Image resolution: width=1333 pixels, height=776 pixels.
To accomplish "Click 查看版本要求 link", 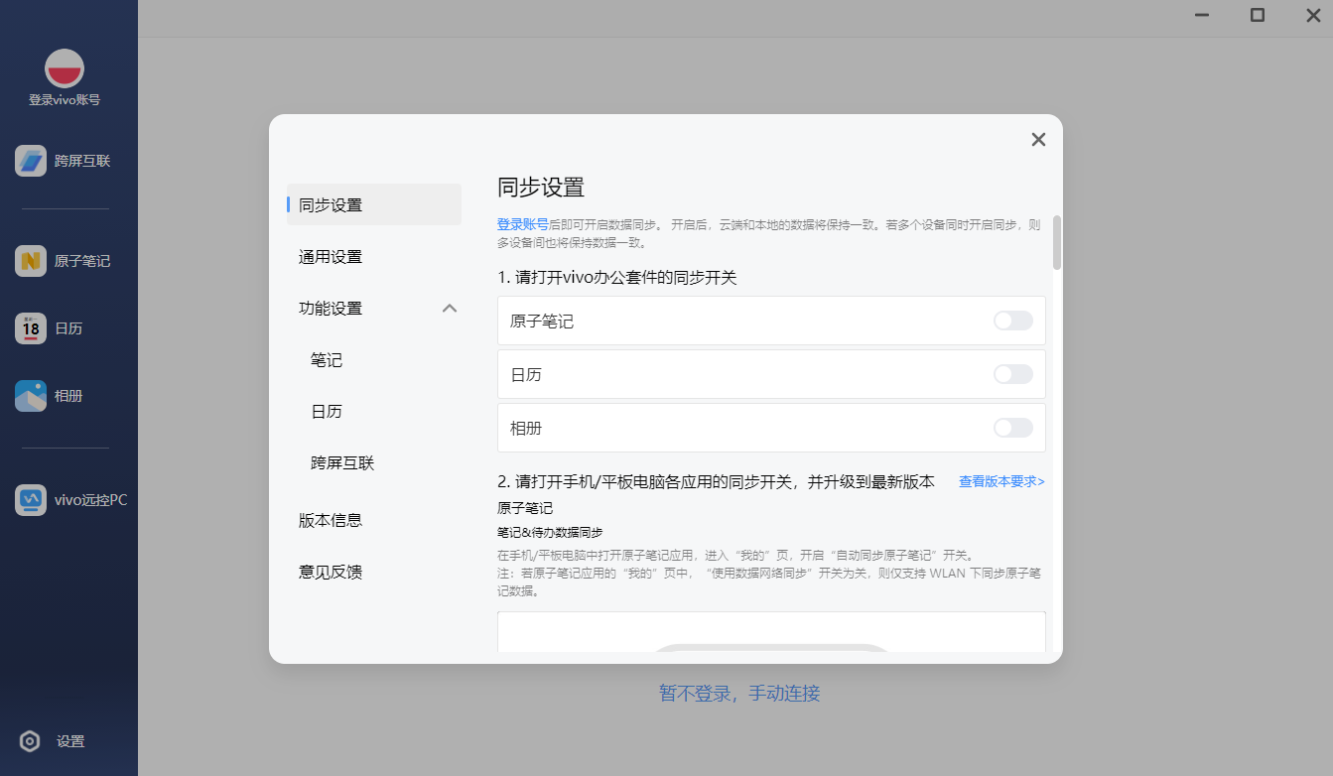I will click(x=1001, y=481).
